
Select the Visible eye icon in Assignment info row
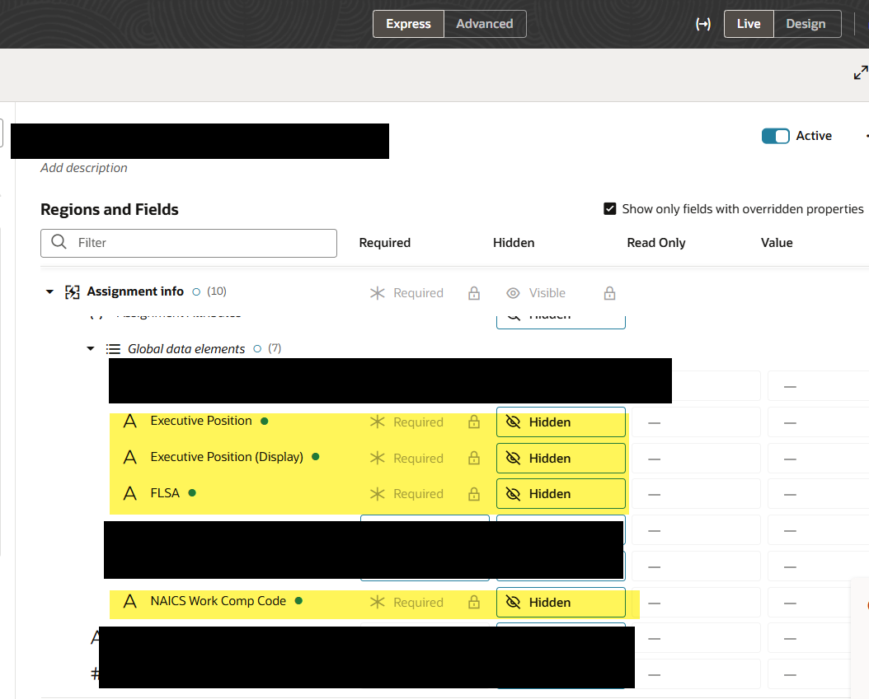tap(514, 293)
